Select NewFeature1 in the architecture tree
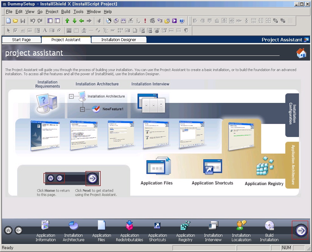The width and height of the screenshot is (312, 252). (113, 109)
